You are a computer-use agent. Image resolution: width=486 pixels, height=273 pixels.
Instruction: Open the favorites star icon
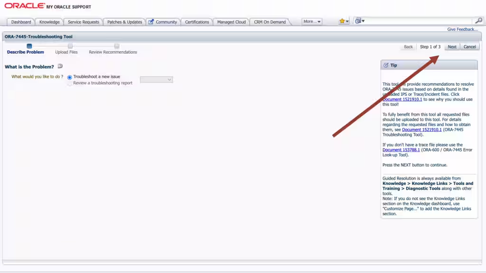(342, 21)
